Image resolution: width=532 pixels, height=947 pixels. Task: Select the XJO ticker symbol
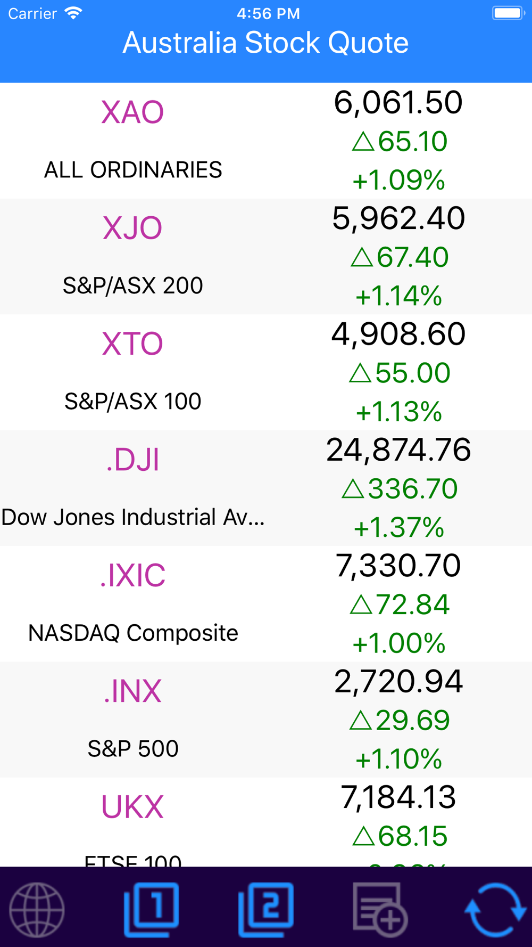click(132, 228)
